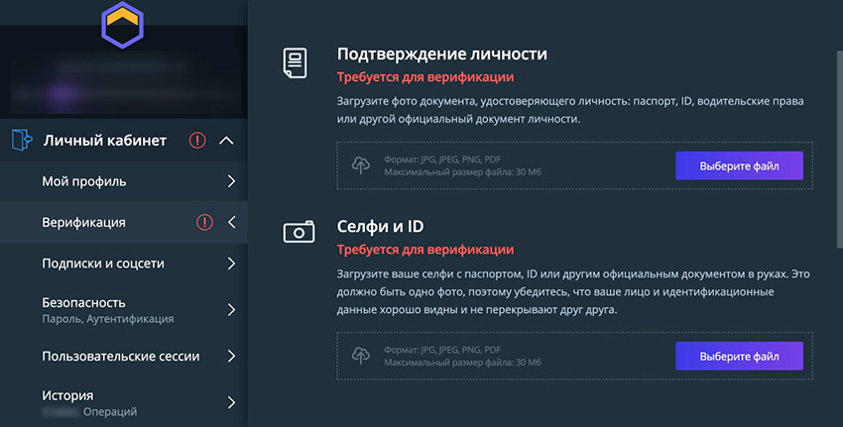Expand Мой профиль with its right chevron

pos(232,181)
